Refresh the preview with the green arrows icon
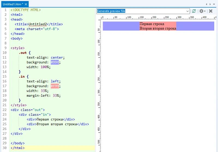This screenshot has height=152, width=218. (194, 11)
